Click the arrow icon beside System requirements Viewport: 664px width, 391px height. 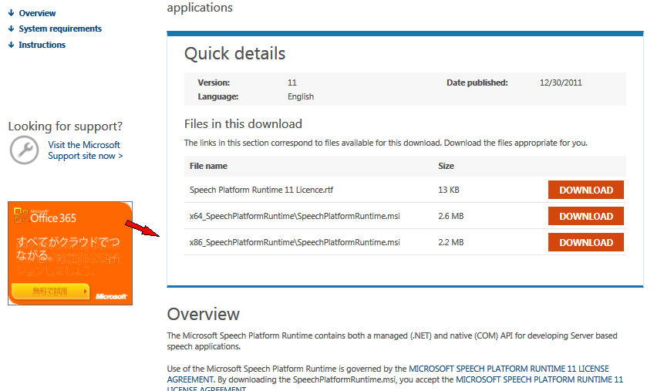click(11, 29)
